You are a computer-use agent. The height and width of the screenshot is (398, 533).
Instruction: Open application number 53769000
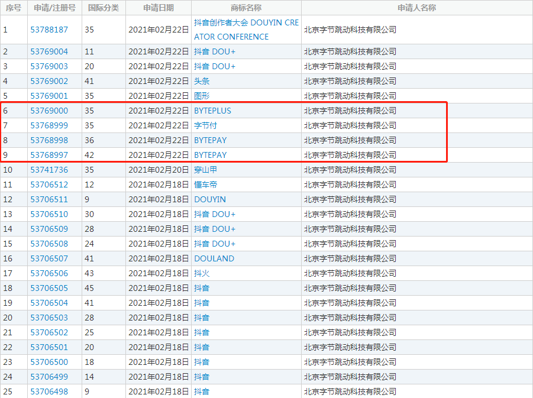[x=49, y=111]
